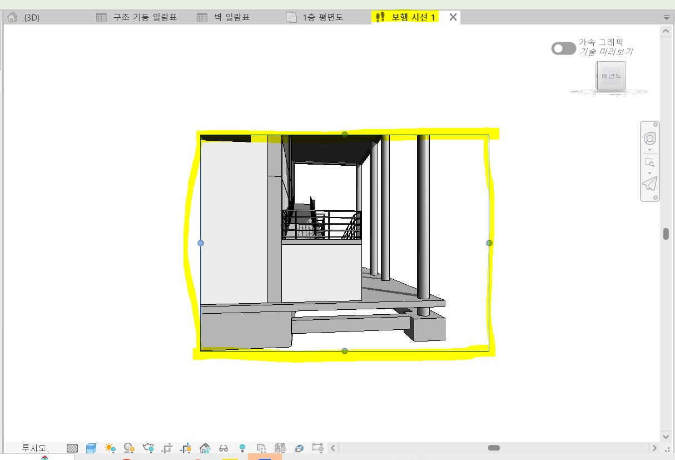
Task: Click the horizontal scrollbar thumb
Action: pos(494,448)
